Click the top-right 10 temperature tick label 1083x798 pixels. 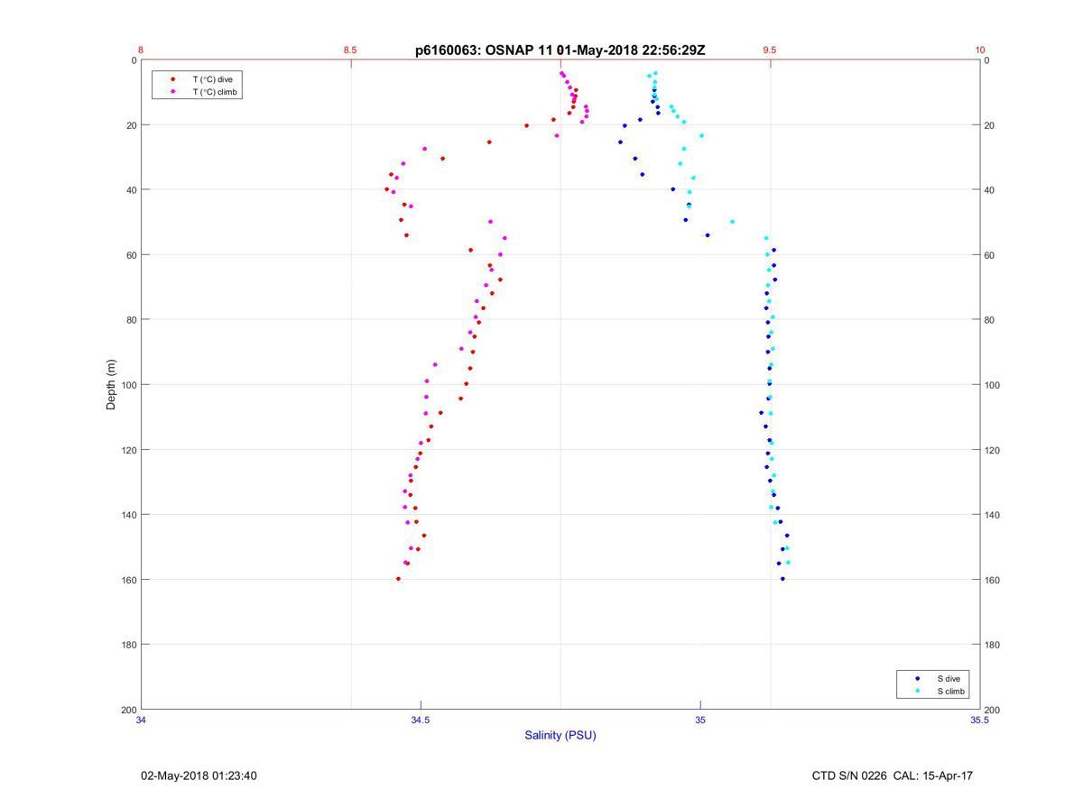(980, 50)
